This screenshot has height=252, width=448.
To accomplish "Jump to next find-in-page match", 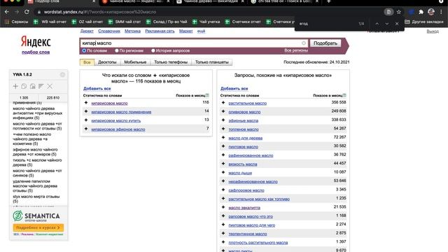I will coord(387,24).
